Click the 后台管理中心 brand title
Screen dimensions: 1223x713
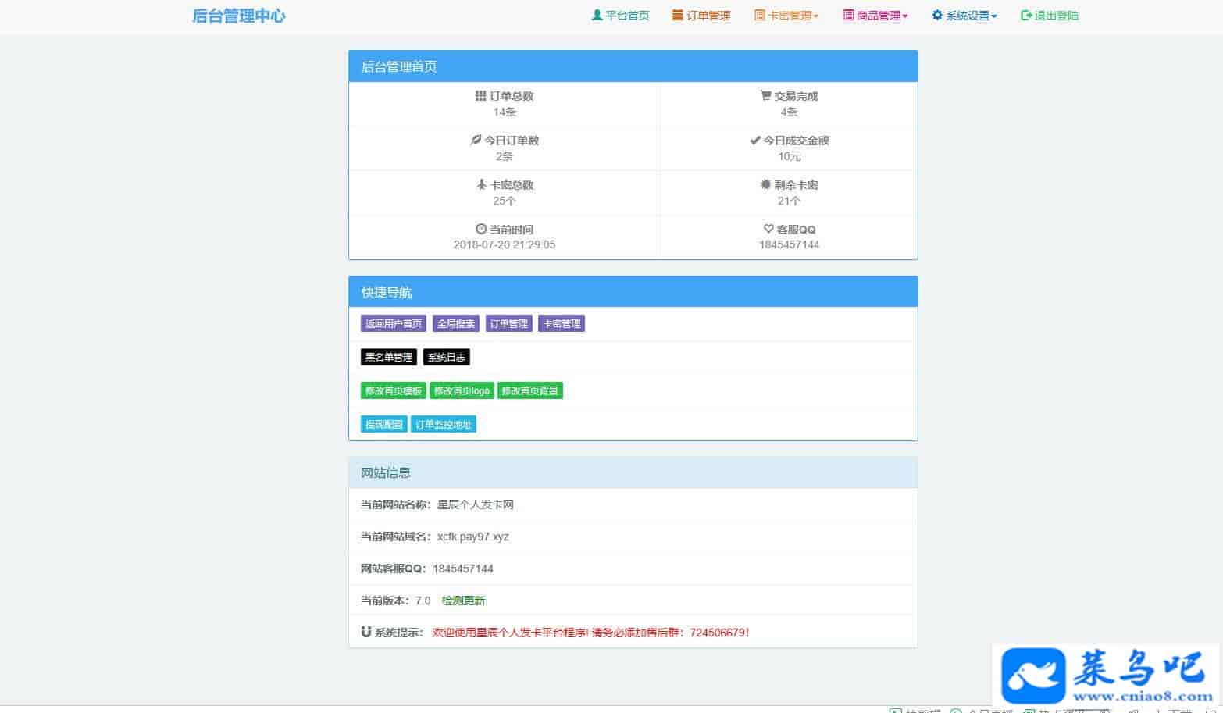pos(239,16)
